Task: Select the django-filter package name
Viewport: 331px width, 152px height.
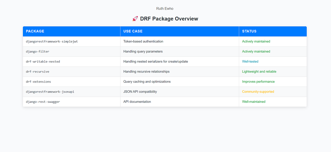Action: tap(38, 51)
